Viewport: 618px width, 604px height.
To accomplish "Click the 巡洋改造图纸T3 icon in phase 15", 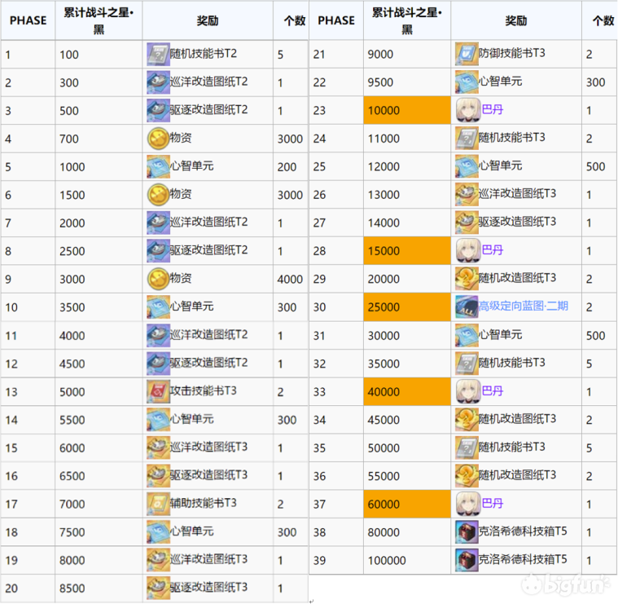I will click(x=158, y=447).
